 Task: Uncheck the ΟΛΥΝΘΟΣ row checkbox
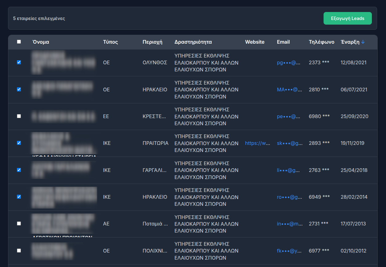coord(19,62)
